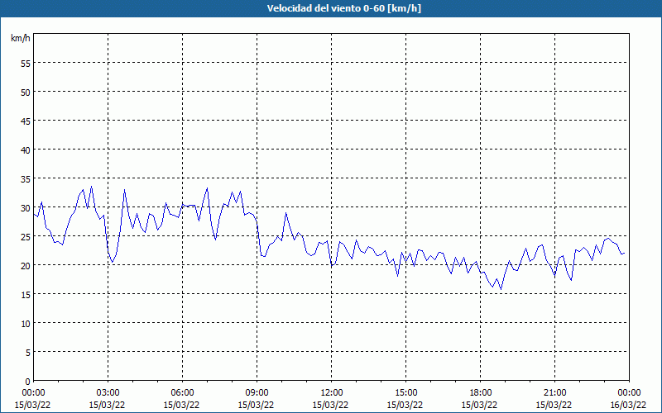Screen dimensions: 662x413
Task: Click the 15 value on the y-axis
Action: 26,294
